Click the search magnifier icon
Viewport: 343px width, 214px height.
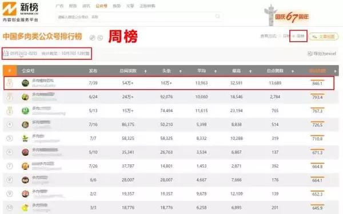pyautogui.click(x=217, y=17)
